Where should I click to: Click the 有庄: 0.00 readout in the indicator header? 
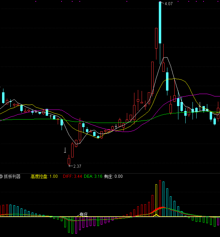point(113,176)
